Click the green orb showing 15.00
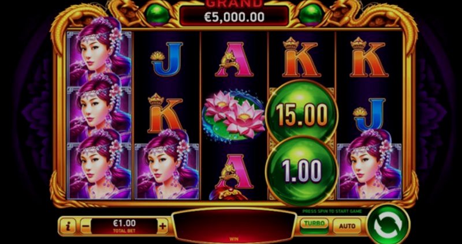This screenshot has width=462, height=244. pyautogui.click(x=301, y=113)
